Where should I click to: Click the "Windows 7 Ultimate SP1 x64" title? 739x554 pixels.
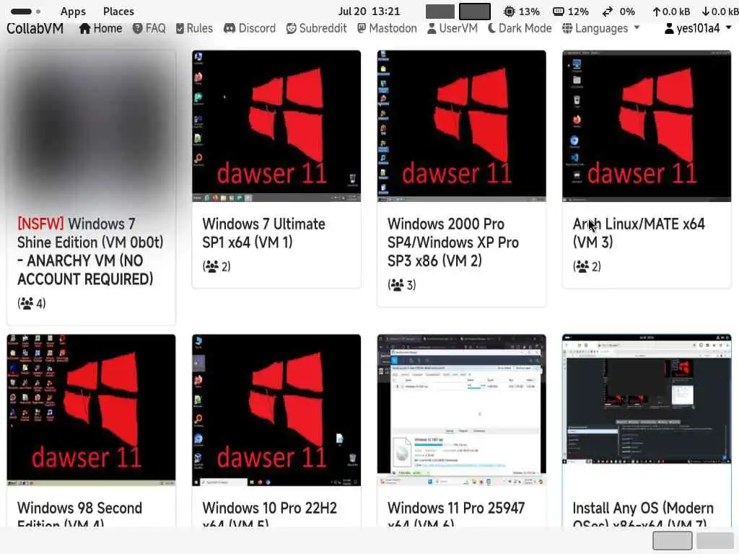pyautogui.click(x=263, y=233)
